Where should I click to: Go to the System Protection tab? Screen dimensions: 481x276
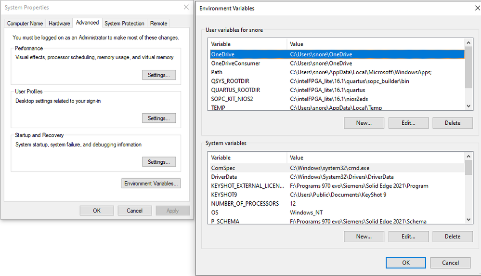pos(124,23)
